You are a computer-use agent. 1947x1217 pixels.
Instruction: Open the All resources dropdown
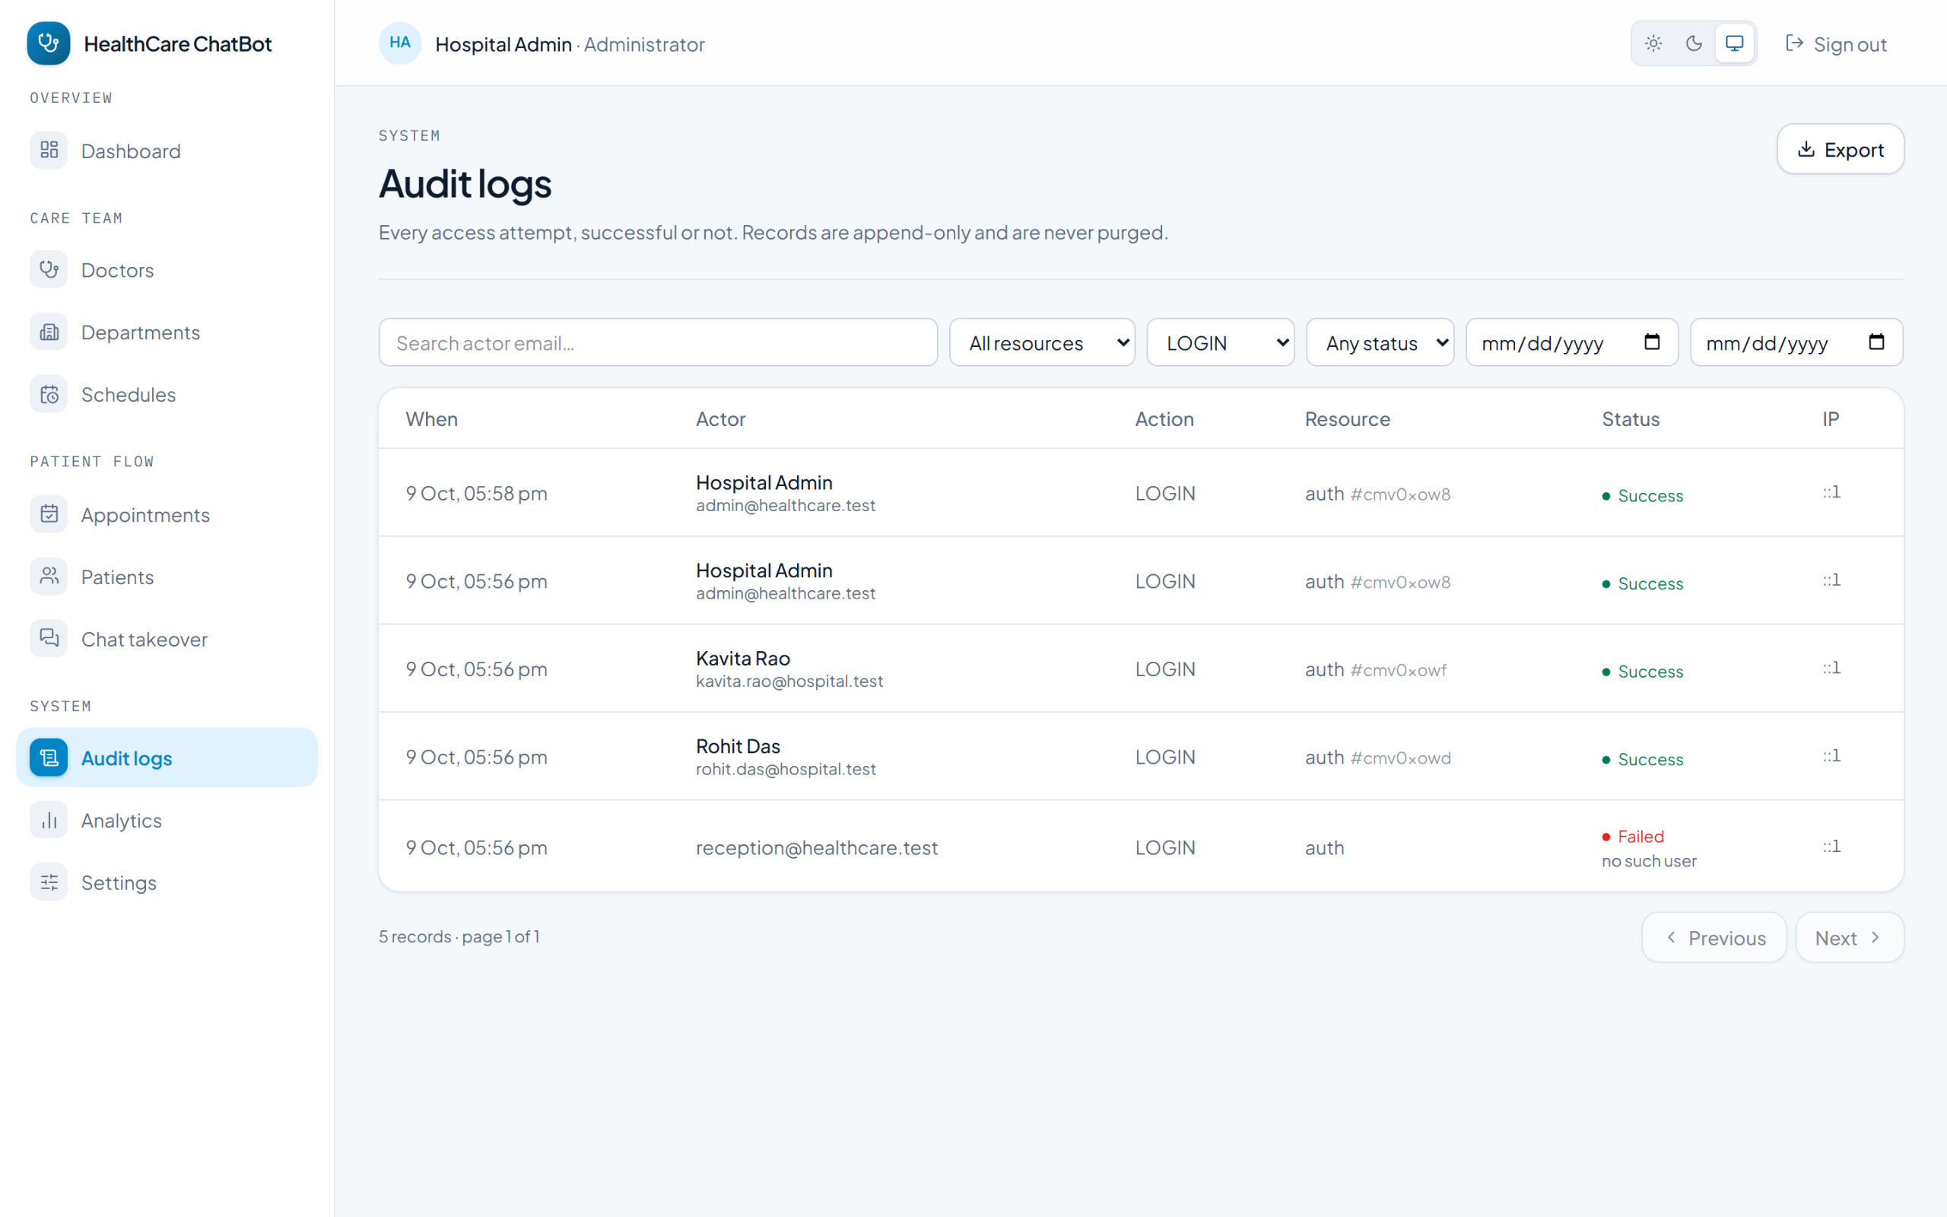1042,343
